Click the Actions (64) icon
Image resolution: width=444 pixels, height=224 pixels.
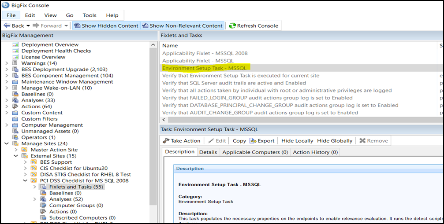[x=15, y=106]
